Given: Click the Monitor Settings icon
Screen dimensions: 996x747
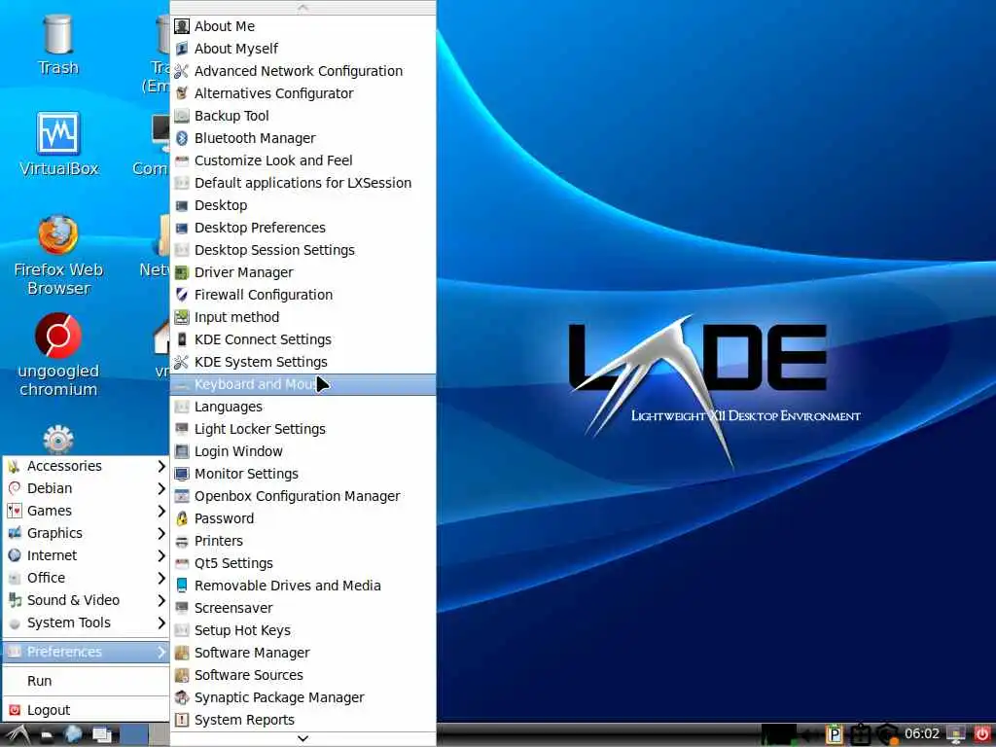Looking at the screenshot, I should [182, 474].
